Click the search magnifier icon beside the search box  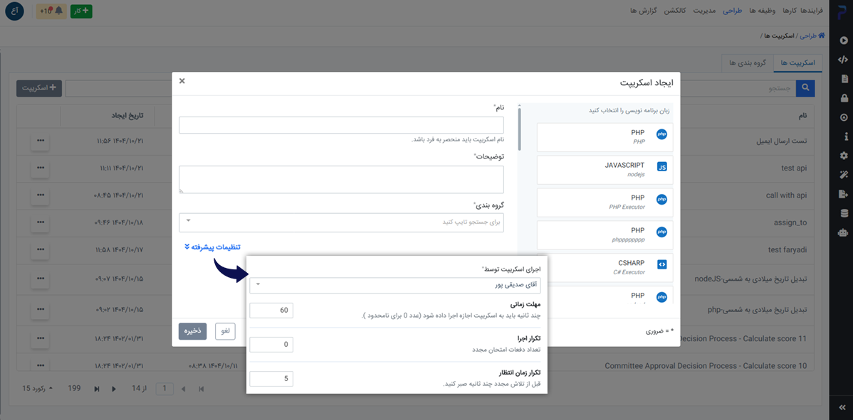pyautogui.click(x=805, y=87)
